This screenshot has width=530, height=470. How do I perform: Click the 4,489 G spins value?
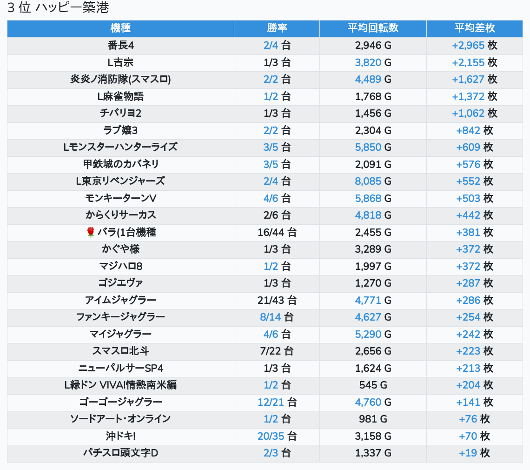click(x=373, y=79)
